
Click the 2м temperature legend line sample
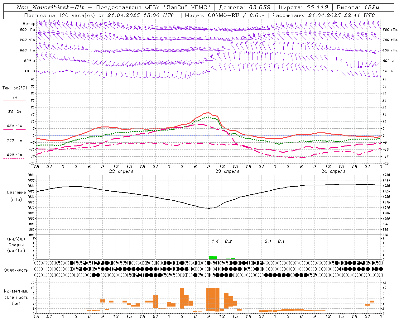(x=14, y=101)
